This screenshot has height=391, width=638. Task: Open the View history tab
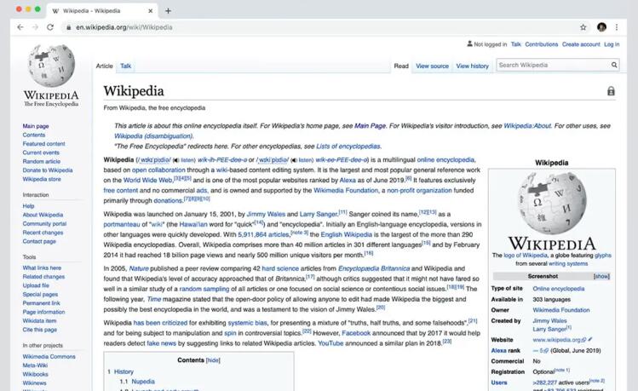click(x=472, y=66)
